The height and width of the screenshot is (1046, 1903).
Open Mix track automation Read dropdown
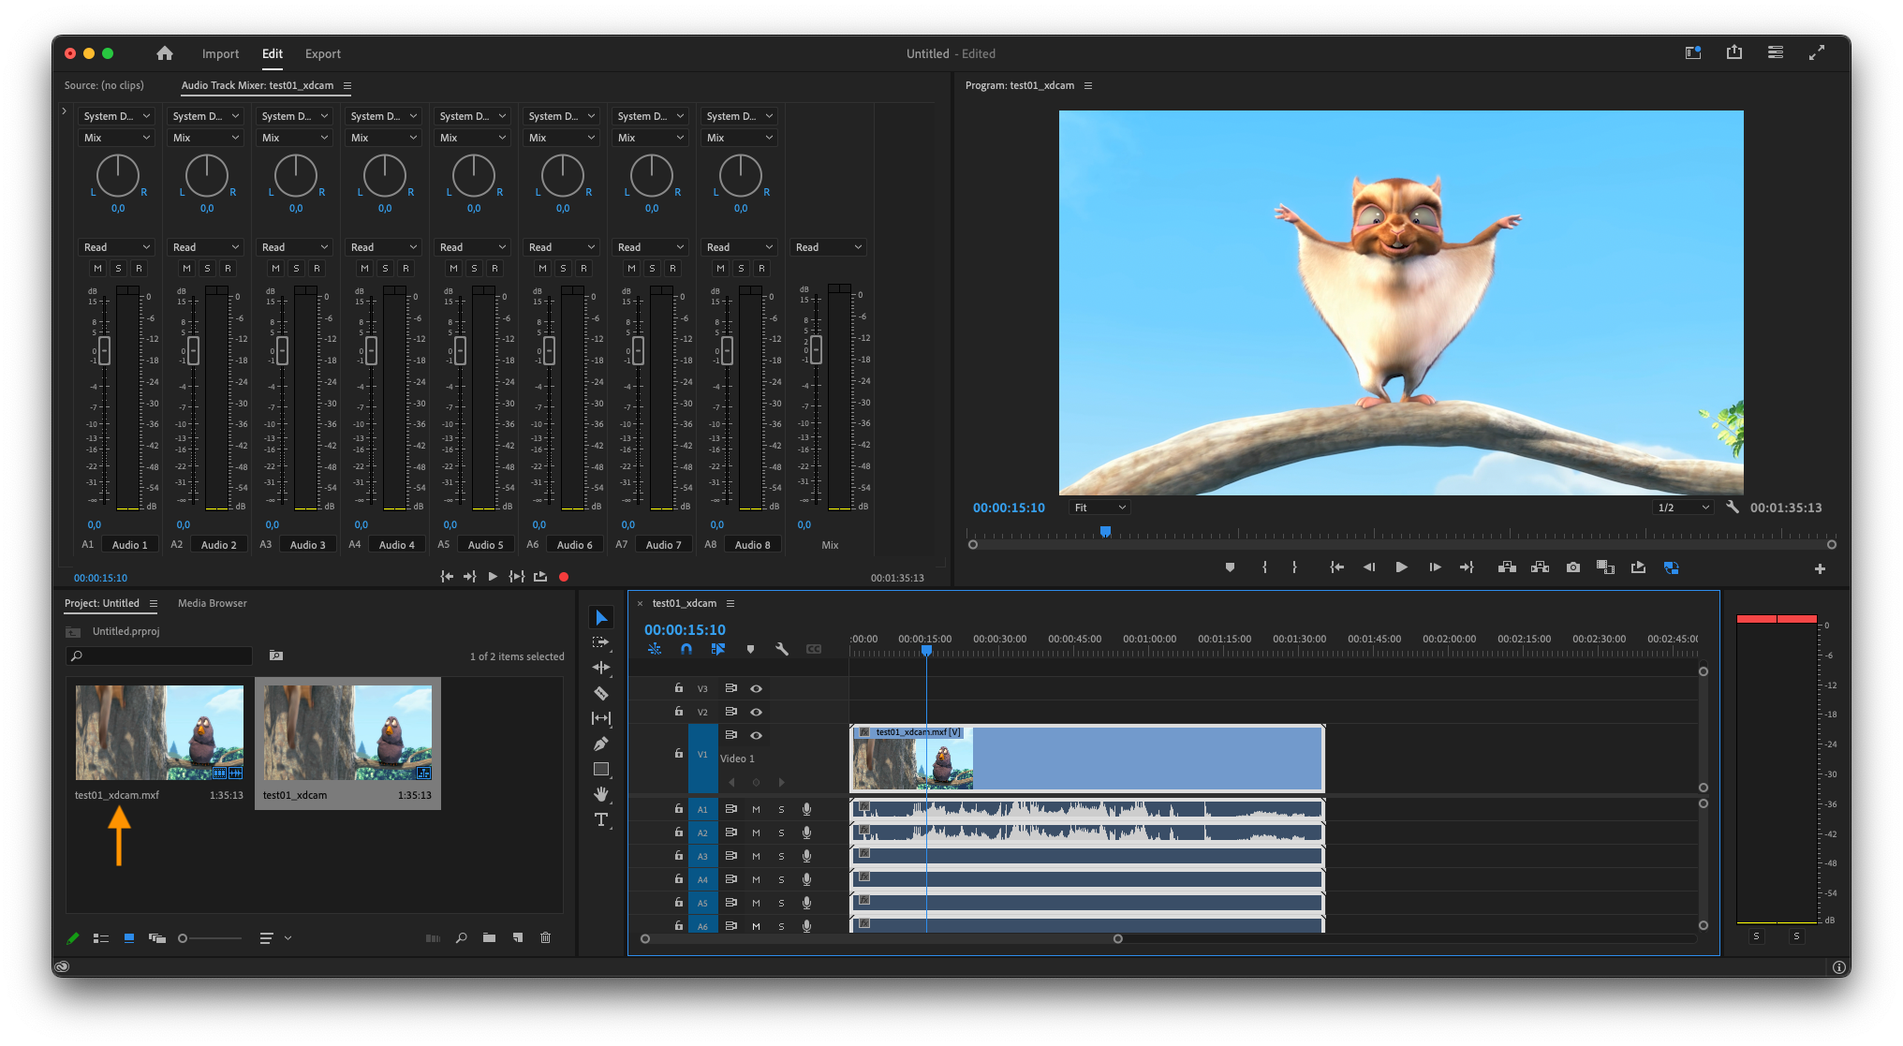[829, 247]
